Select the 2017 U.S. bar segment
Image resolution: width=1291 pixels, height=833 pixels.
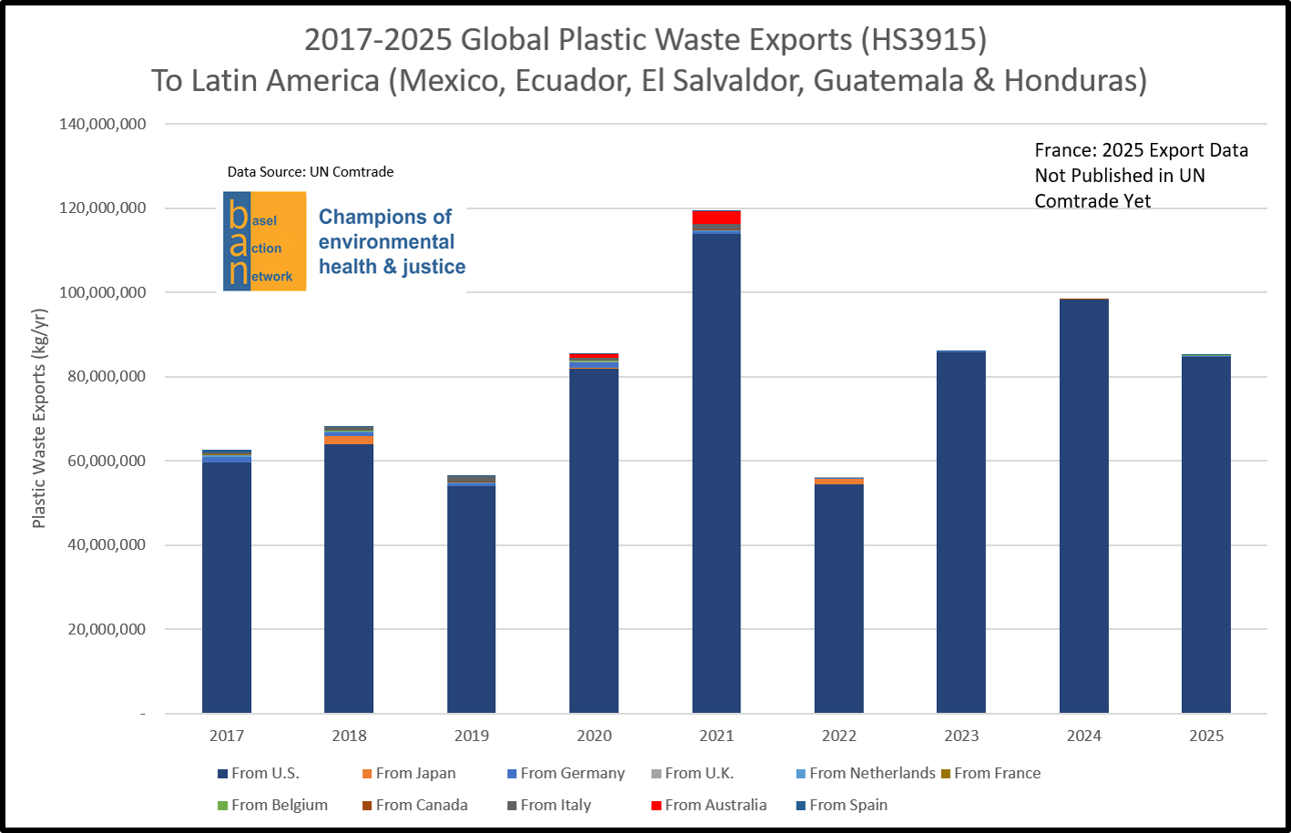[227, 587]
